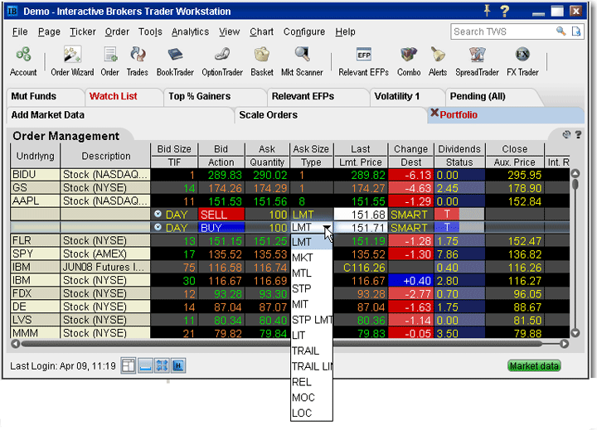Launch the OptionTrader tool

[x=222, y=61]
